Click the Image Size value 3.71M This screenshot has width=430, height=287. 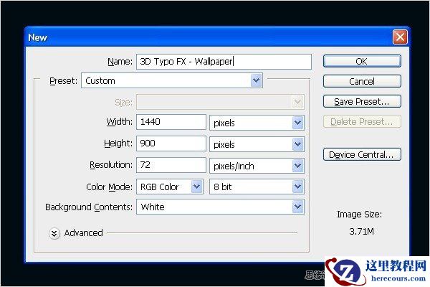[361, 232]
